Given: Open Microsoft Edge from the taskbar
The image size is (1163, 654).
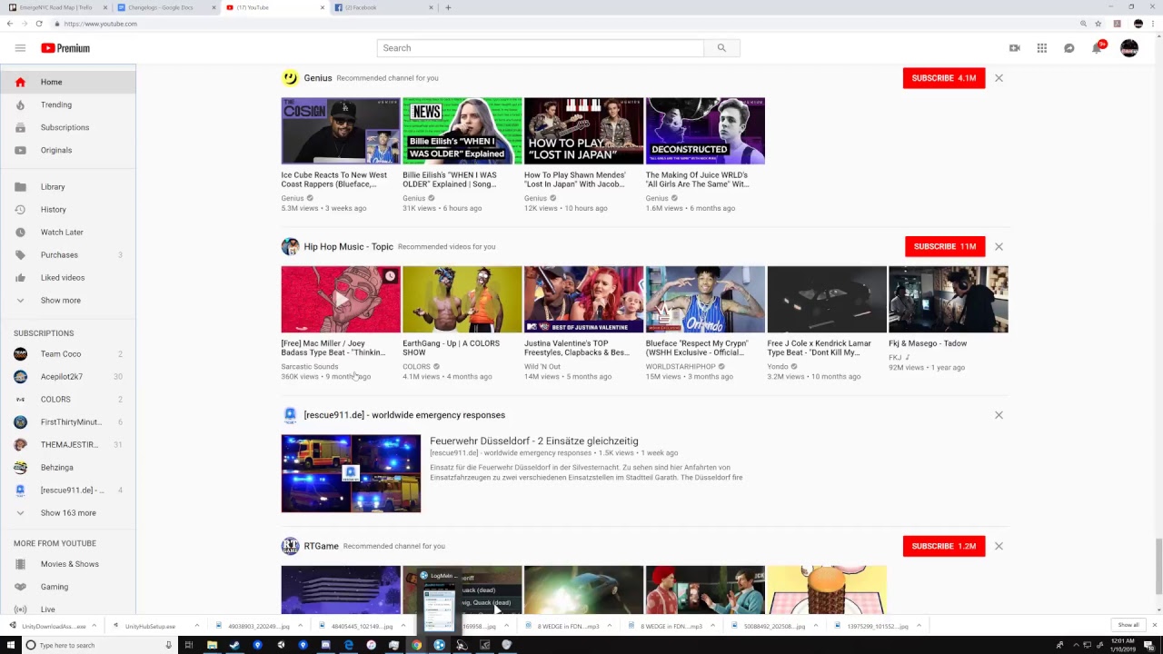Looking at the screenshot, I should point(348,645).
